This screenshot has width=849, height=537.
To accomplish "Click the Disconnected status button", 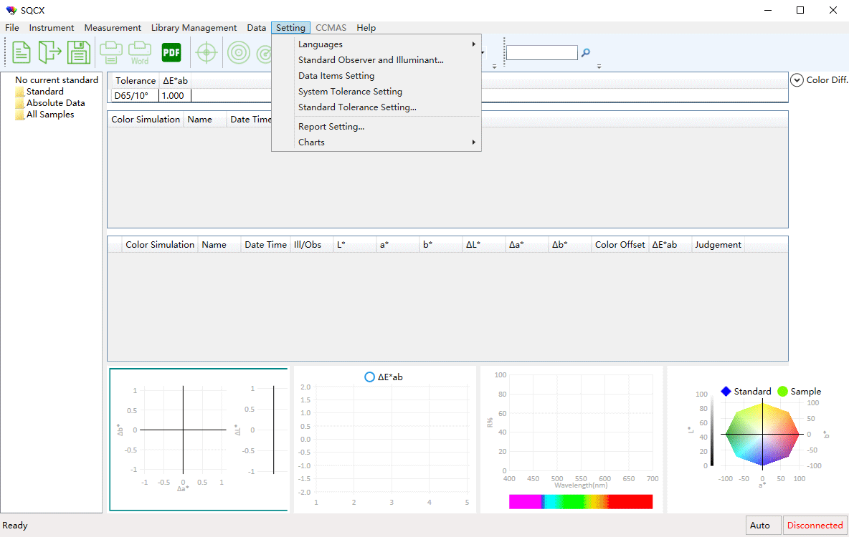I will (x=815, y=525).
